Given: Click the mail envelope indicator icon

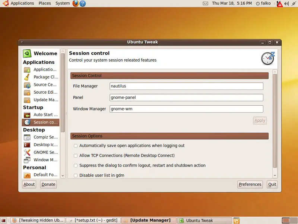Looking at the screenshot, I should pyautogui.click(x=206, y=3).
